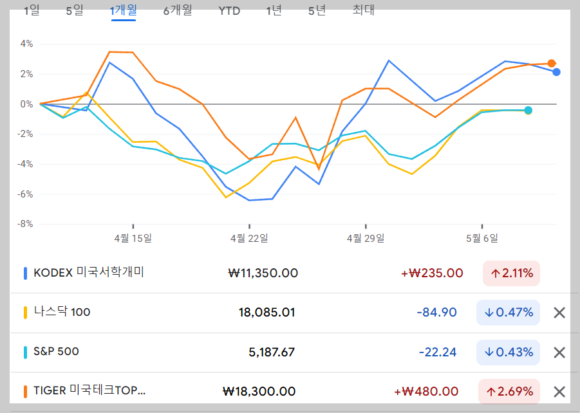This screenshot has width=580, height=413.
Task: Click the -22.24 change amount
Action: point(438,352)
